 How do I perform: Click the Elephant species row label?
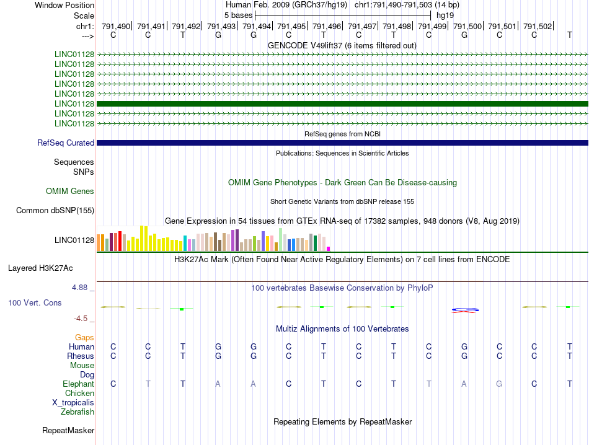(79, 384)
